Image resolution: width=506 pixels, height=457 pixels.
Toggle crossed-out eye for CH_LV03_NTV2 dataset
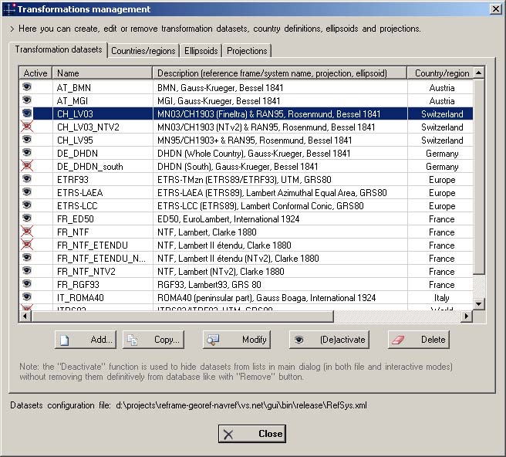coord(28,127)
